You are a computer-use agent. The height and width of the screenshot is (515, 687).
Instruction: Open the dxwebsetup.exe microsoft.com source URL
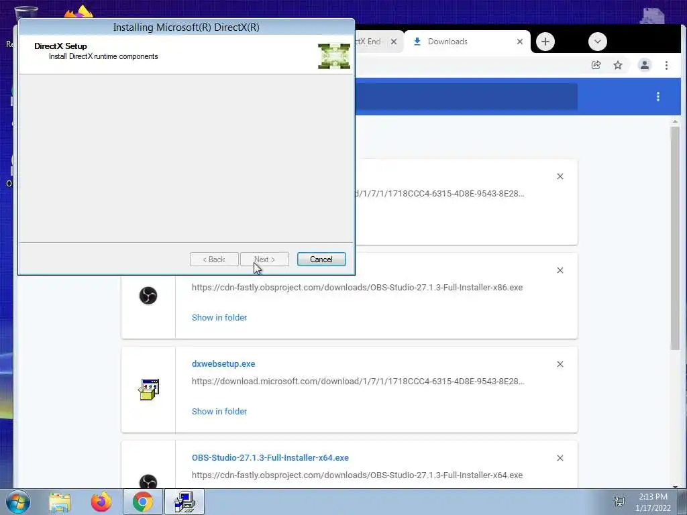tap(358, 381)
